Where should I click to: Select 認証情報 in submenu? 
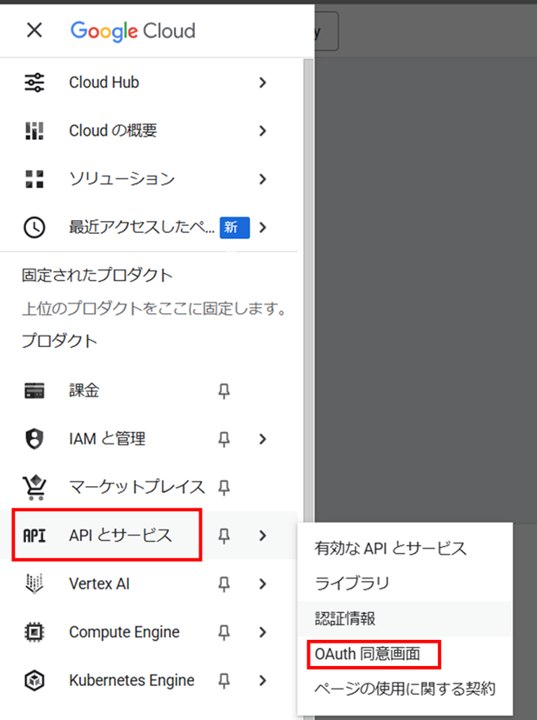point(405,618)
